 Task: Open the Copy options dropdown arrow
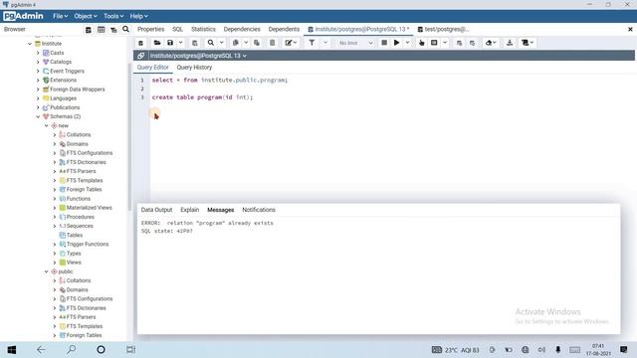point(246,43)
